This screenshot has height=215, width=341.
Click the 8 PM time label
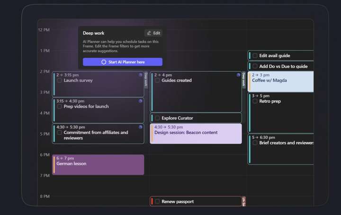[x=45, y=197]
